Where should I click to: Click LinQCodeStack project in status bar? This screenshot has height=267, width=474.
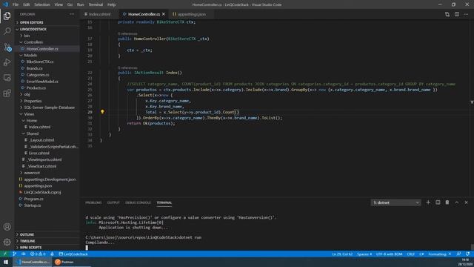(x=73, y=254)
